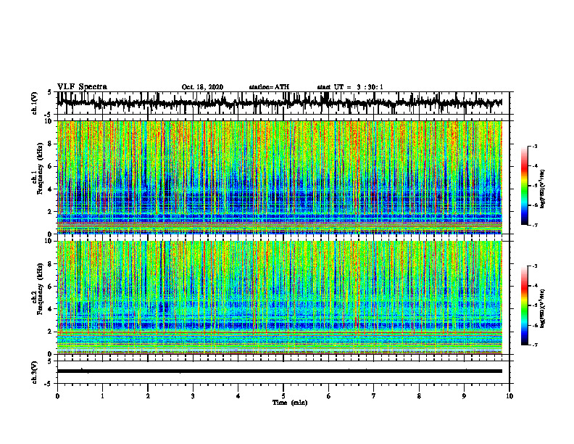Image resolution: width=574 pixels, height=444 pixels.
Task: Click tick label 5 on ch.1(V) waveform axis
Action: pos(49,93)
